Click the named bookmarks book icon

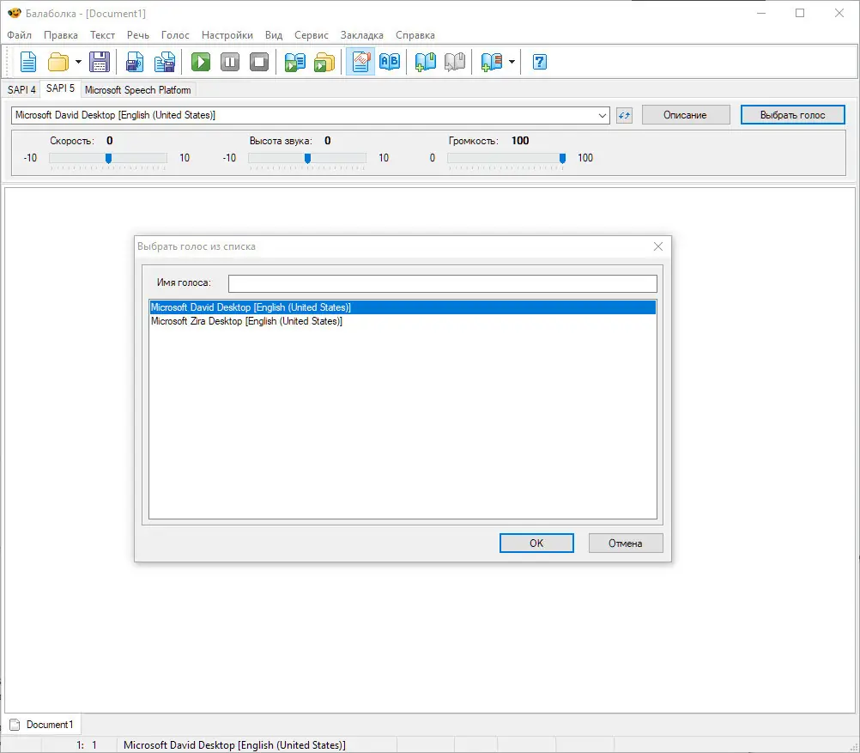(x=492, y=62)
